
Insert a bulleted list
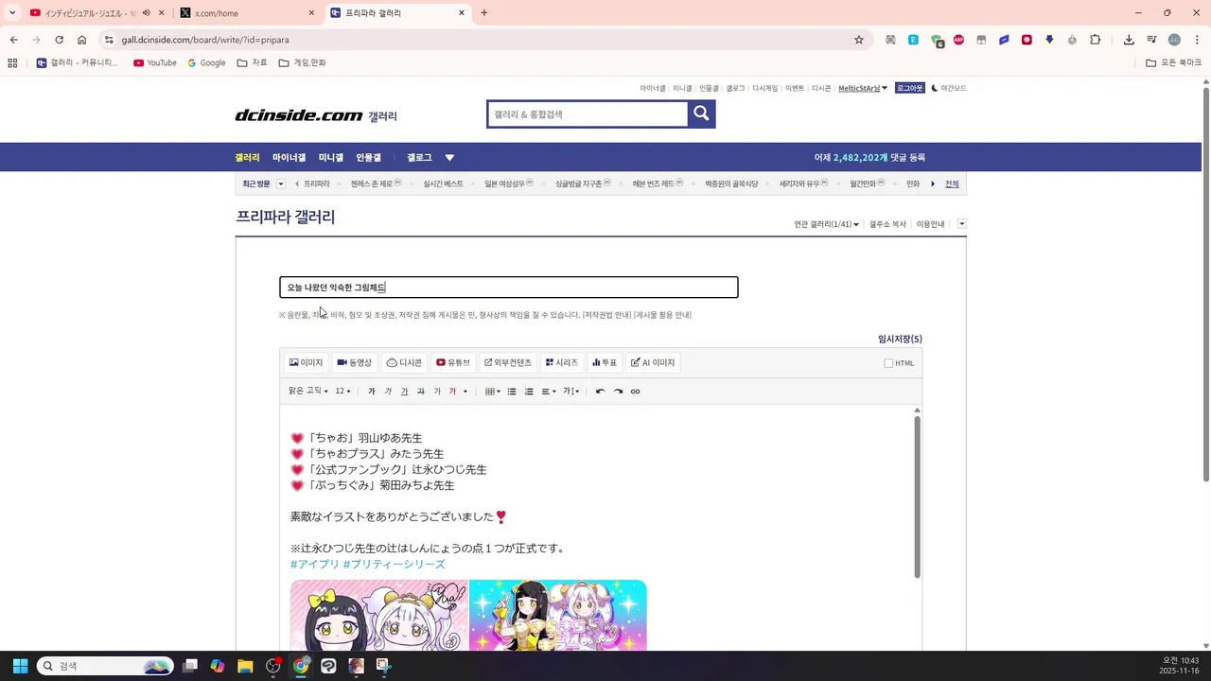click(x=512, y=392)
